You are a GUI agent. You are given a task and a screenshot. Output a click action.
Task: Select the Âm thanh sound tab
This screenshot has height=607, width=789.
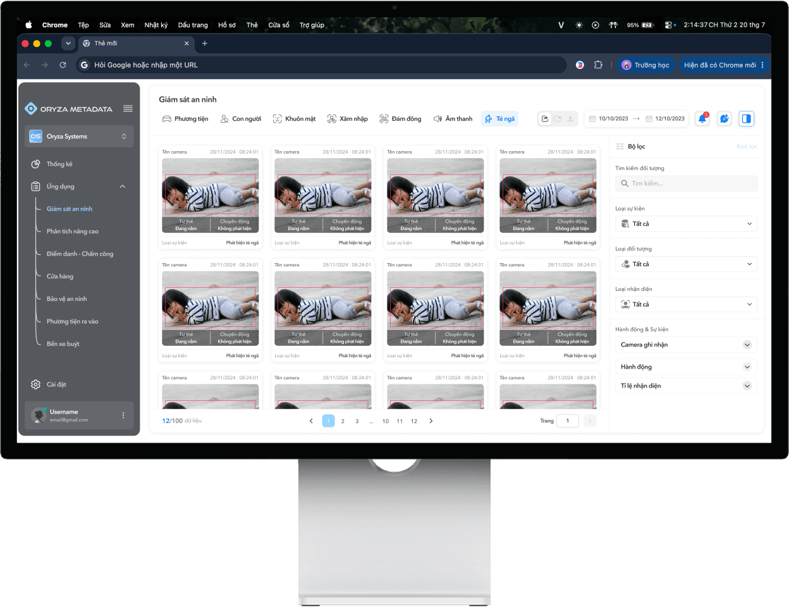(x=453, y=119)
